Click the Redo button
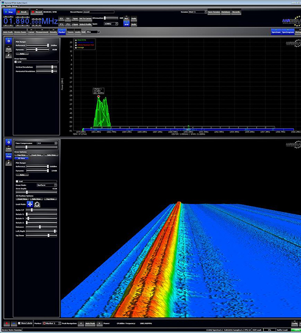Screen dimensions: 301x333 134,24
